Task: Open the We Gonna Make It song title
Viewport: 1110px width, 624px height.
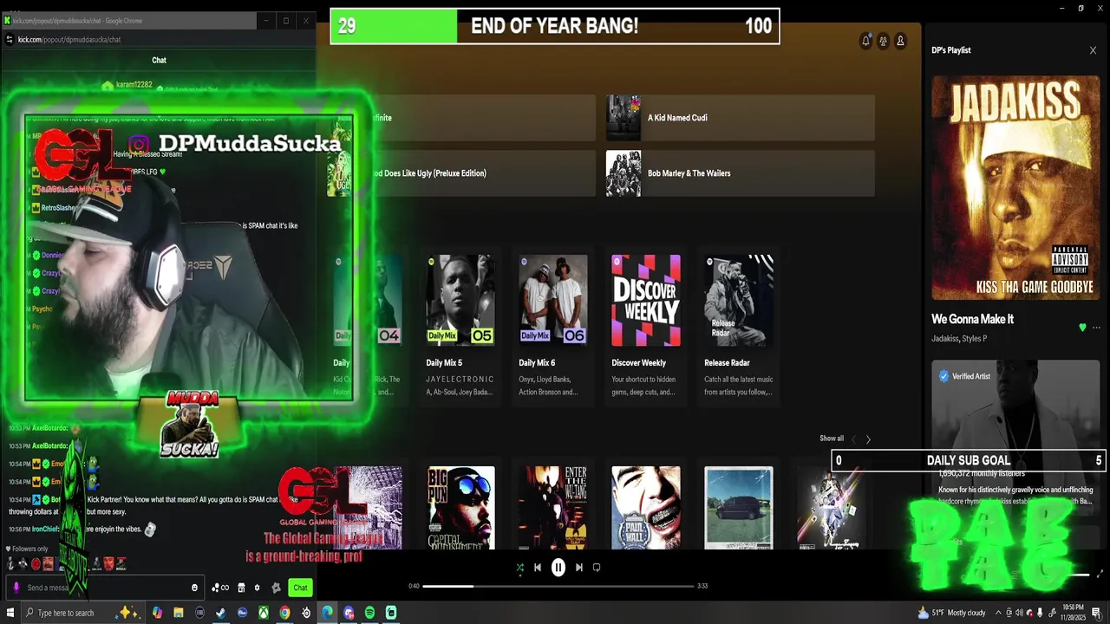Action: pos(972,319)
